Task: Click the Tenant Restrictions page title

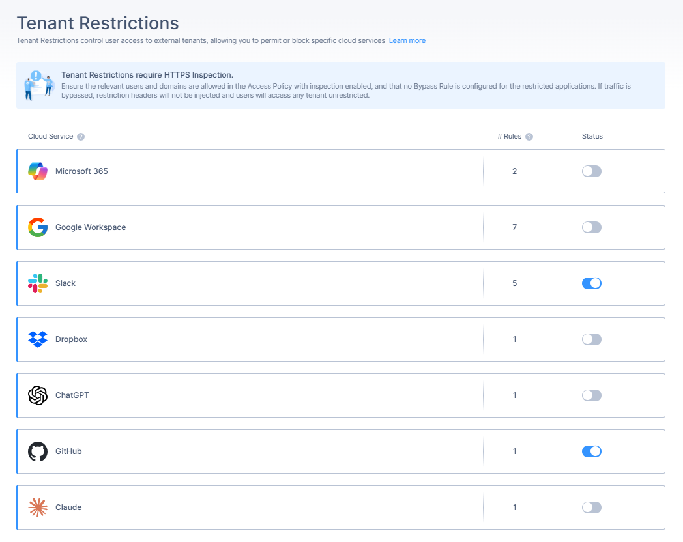Action: [98, 23]
